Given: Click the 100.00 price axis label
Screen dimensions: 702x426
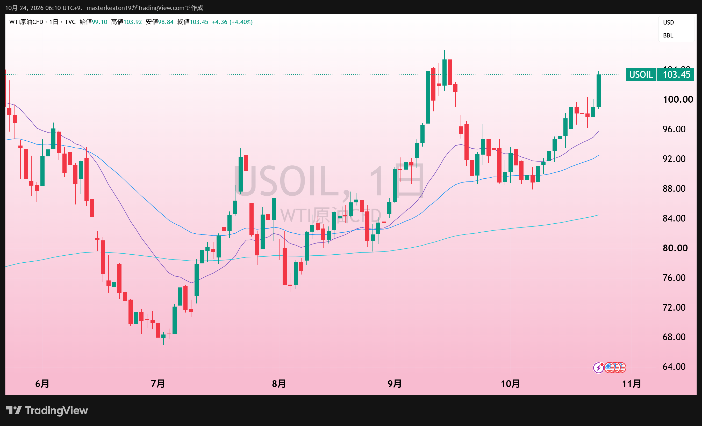Looking at the screenshot, I should pos(678,100).
